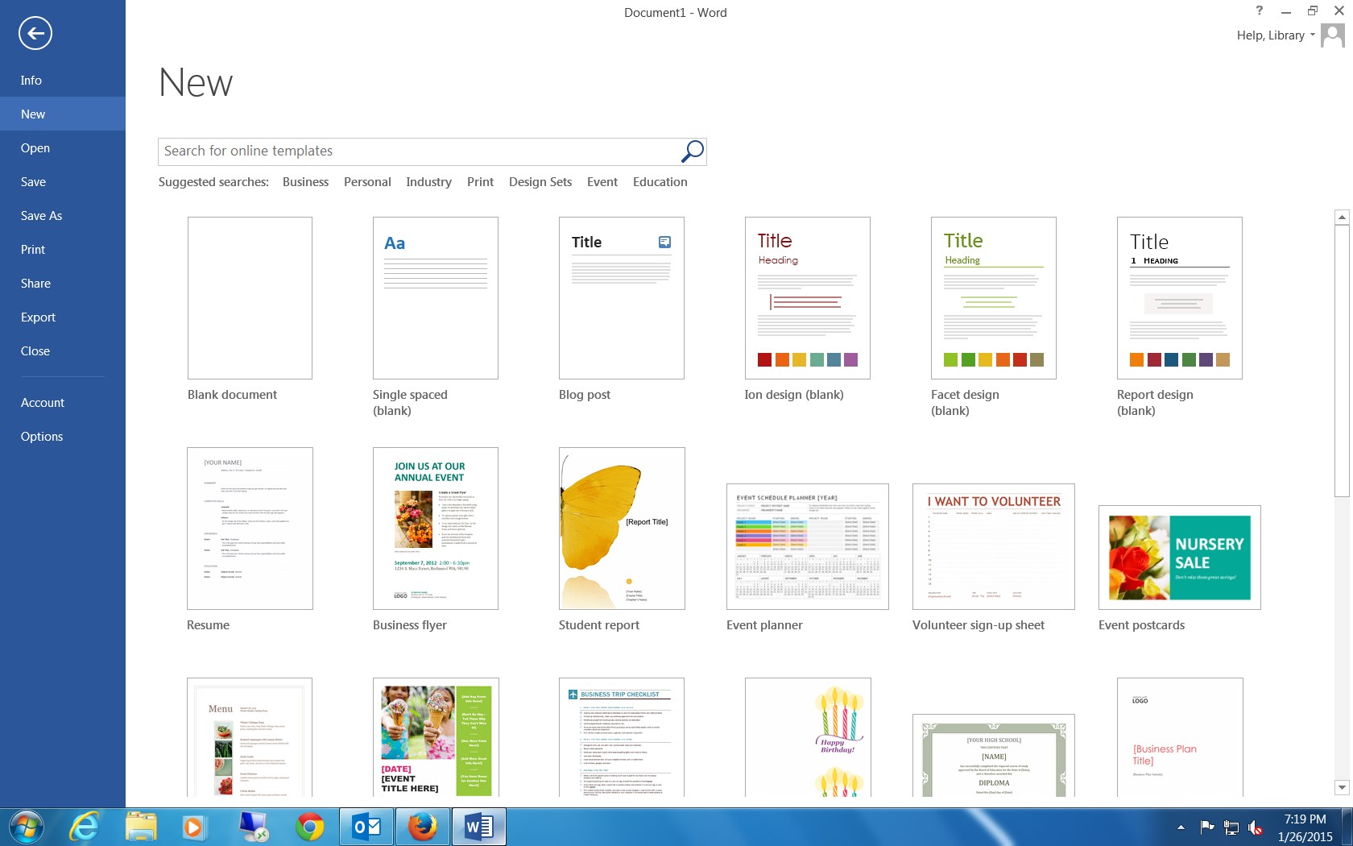Open Windows Media Player taskbar icon
Screen dimensions: 1353x846
(x=194, y=827)
